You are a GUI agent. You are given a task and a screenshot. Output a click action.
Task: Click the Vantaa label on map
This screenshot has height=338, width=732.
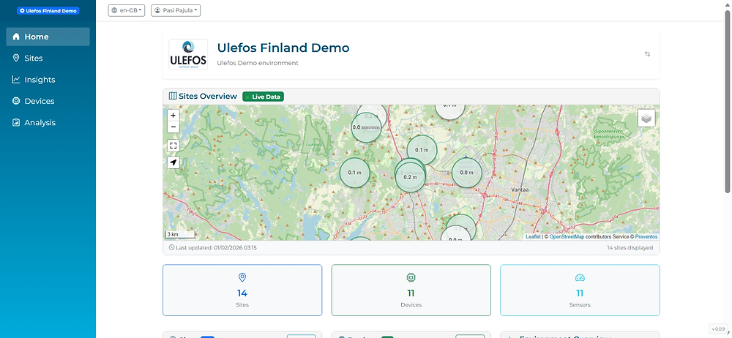[520, 191]
